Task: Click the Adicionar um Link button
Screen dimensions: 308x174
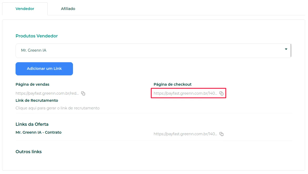Action: (x=44, y=69)
